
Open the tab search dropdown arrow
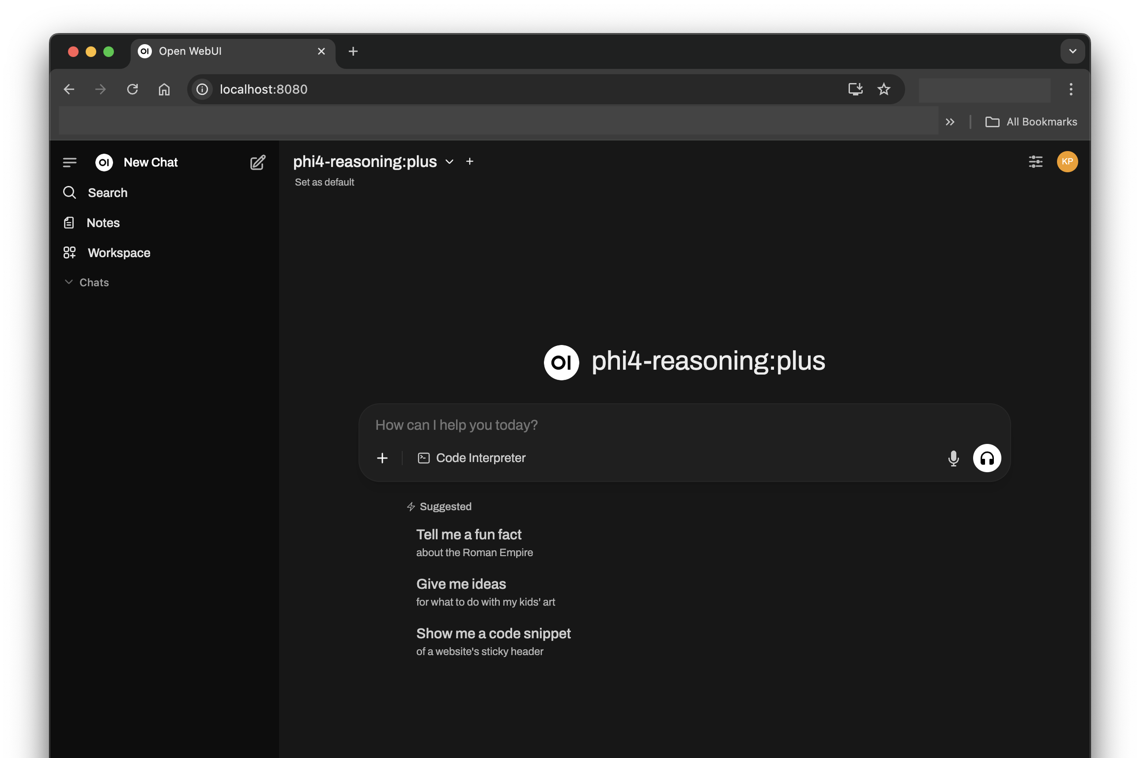pos(1072,51)
